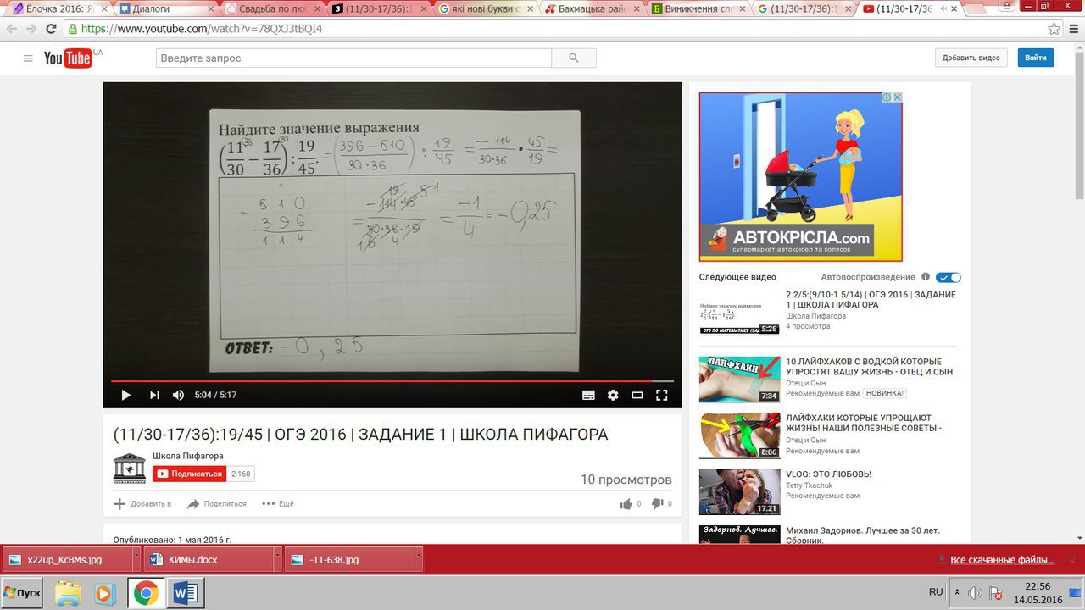Toggle the Автовоспроизведение autoplay switch
1085x610 pixels.
click(949, 277)
